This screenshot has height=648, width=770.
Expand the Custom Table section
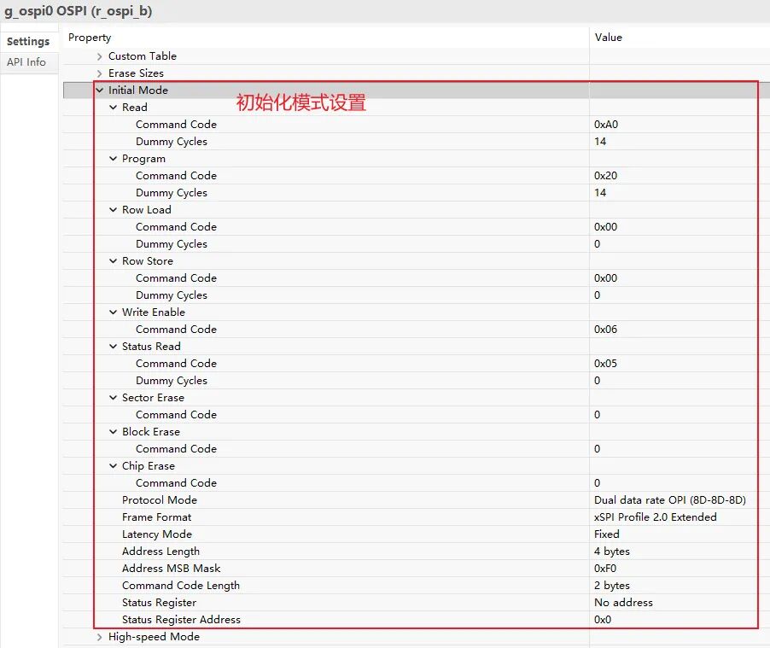click(x=100, y=56)
